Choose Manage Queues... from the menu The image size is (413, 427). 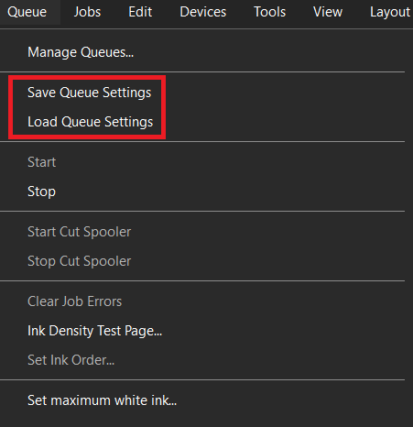[x=202, y=52]
